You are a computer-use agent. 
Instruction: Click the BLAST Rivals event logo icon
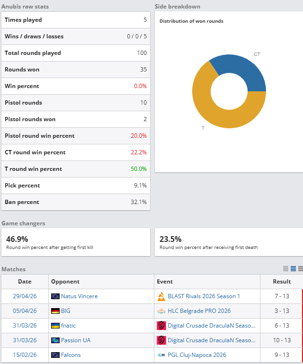pyautogui.click(x=161, y=296)
